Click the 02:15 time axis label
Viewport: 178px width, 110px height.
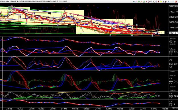coord(120,109)
